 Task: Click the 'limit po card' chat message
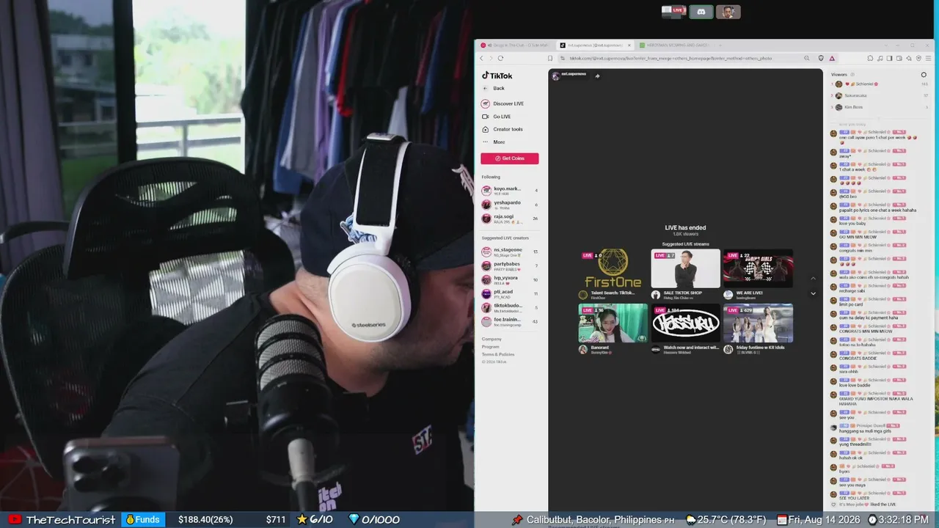click(x=851, y=304)
